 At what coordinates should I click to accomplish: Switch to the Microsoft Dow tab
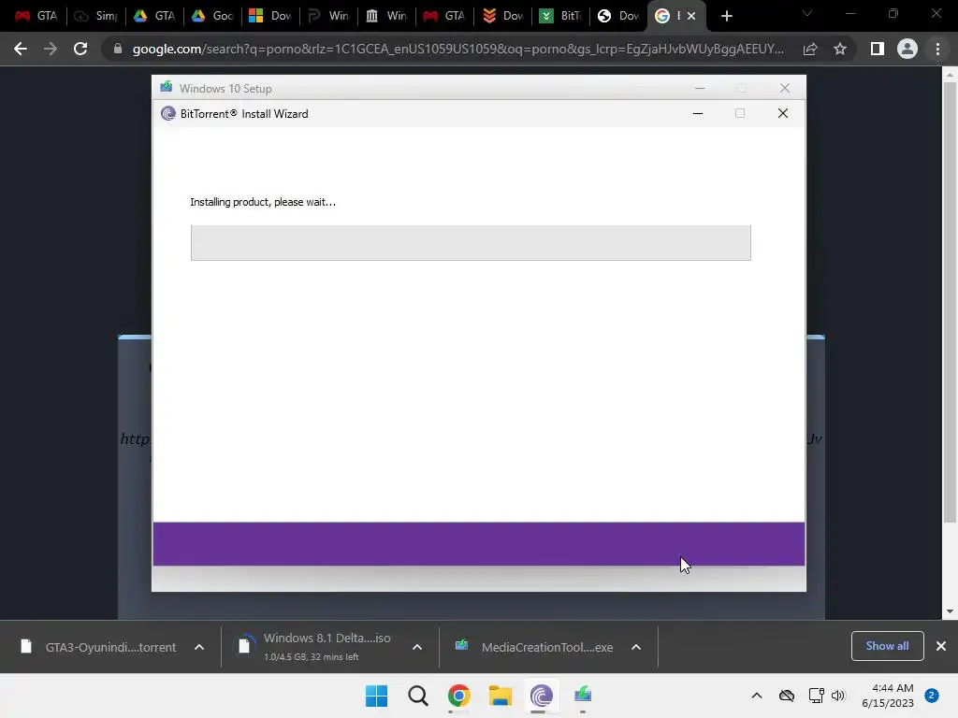click(x=270, y=16)
